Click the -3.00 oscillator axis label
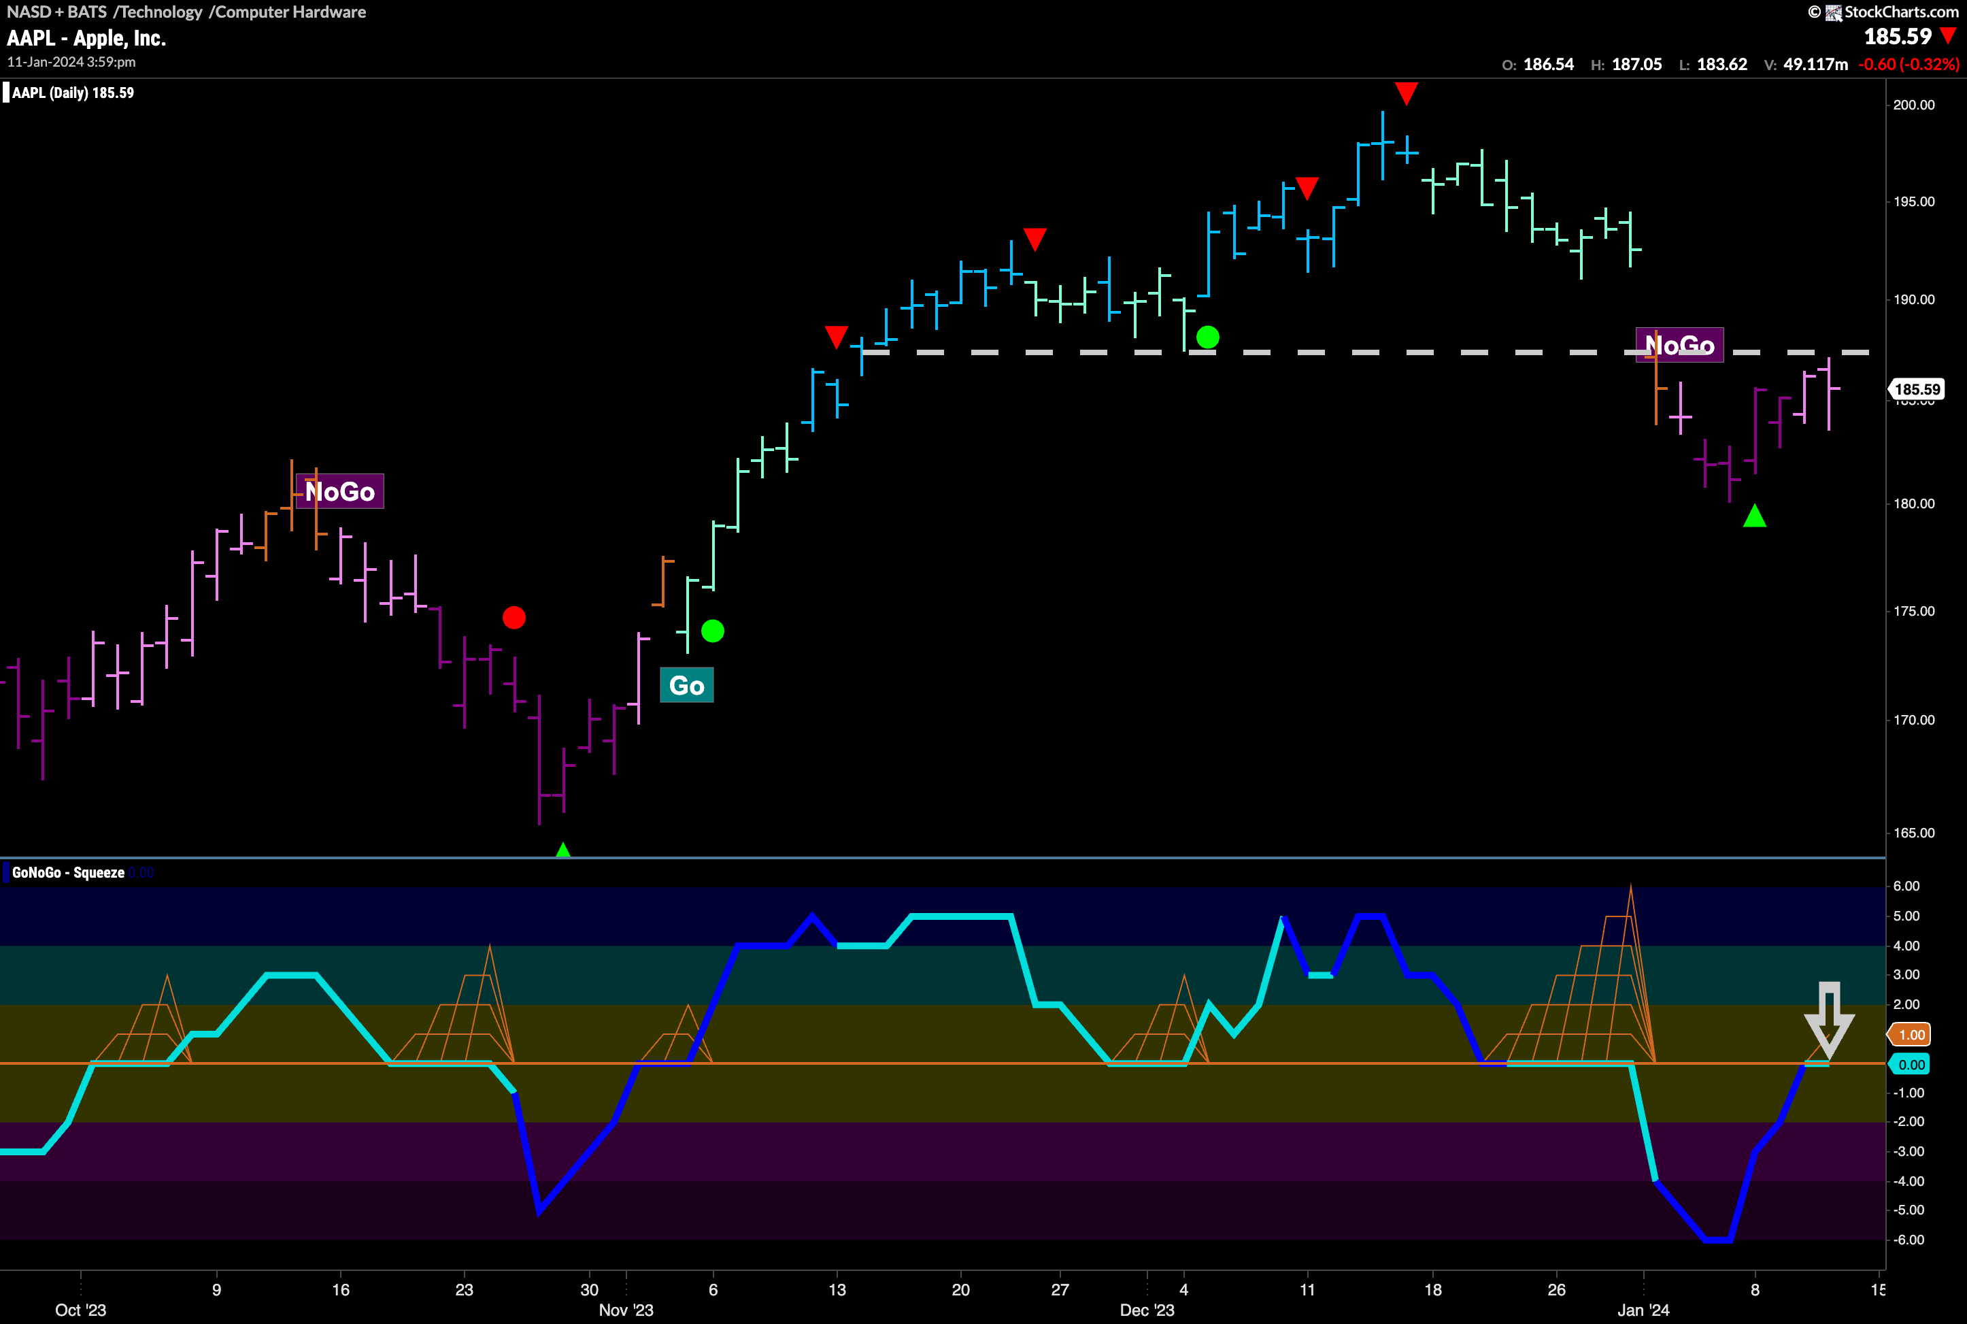Screen dimensions: 1967x1324 click(x=1909, y=1151)
